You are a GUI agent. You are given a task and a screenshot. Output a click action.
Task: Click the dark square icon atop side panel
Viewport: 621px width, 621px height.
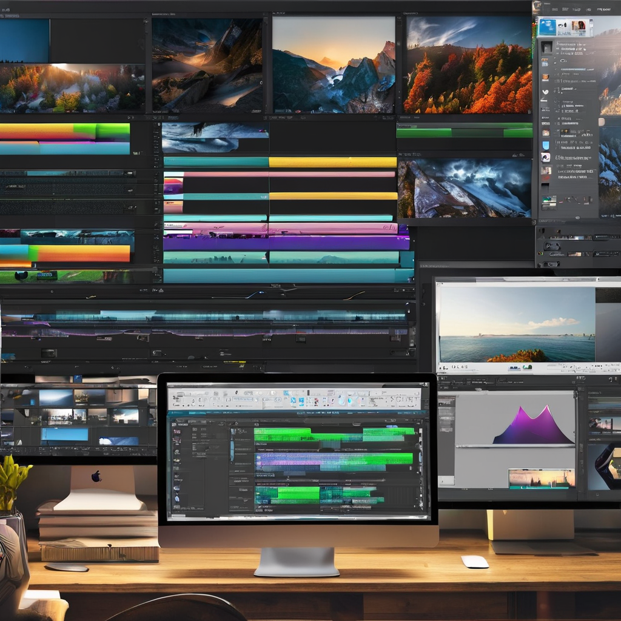546,47
